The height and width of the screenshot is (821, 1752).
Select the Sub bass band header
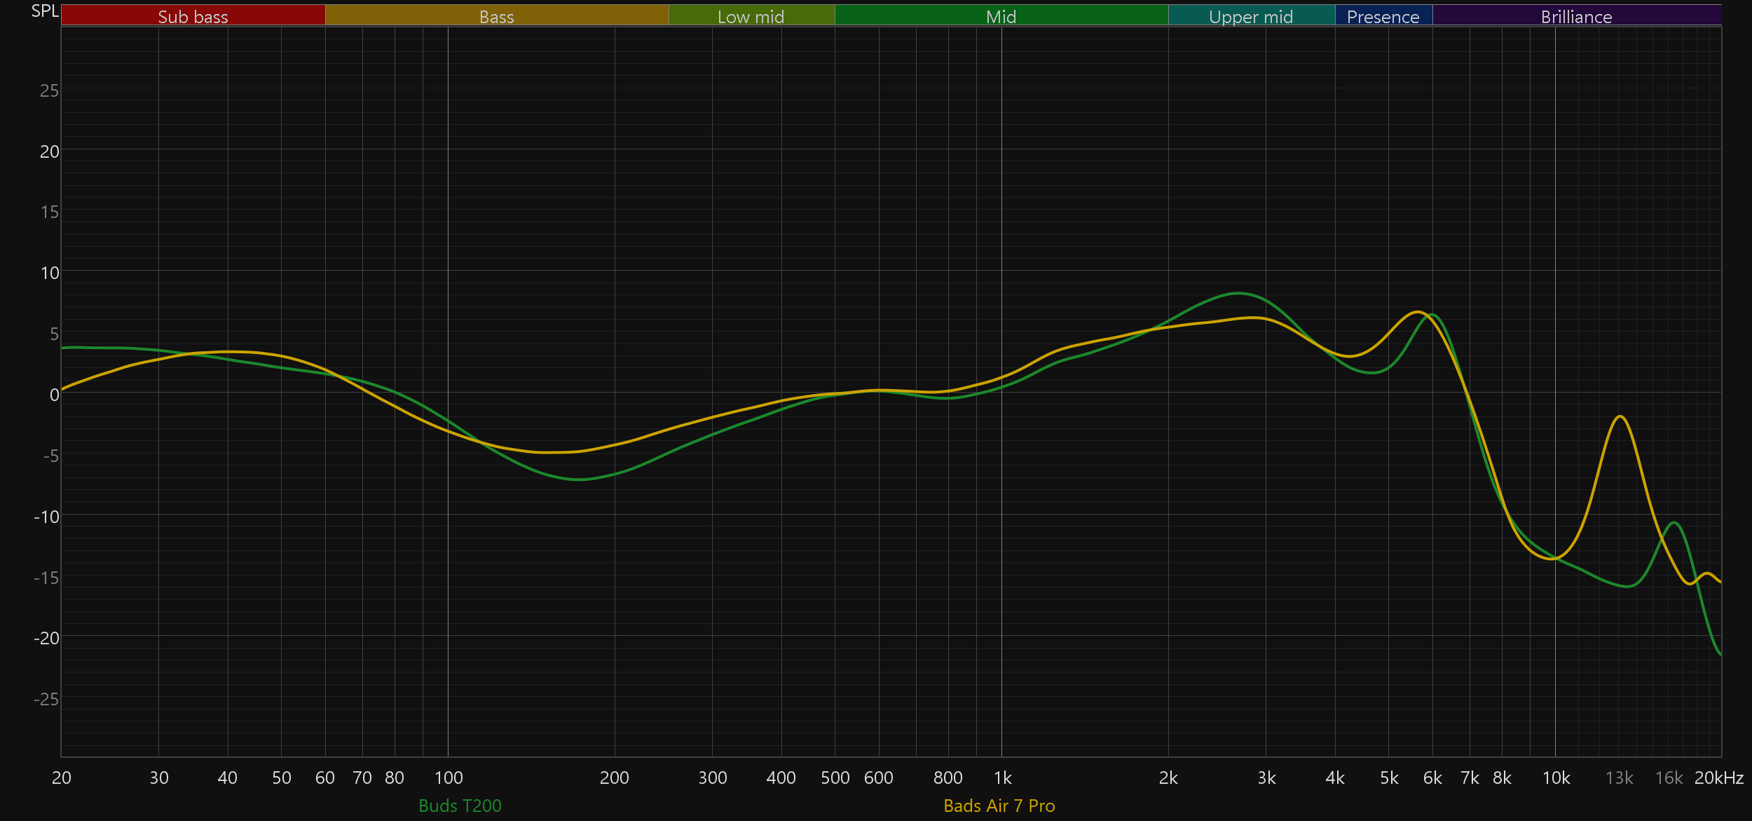[193, 16]
